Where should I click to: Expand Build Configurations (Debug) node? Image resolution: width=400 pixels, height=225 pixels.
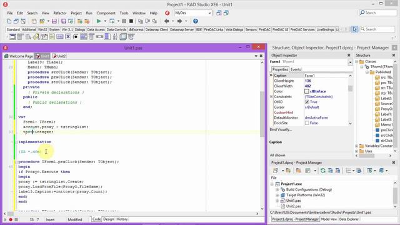(277, 190)
